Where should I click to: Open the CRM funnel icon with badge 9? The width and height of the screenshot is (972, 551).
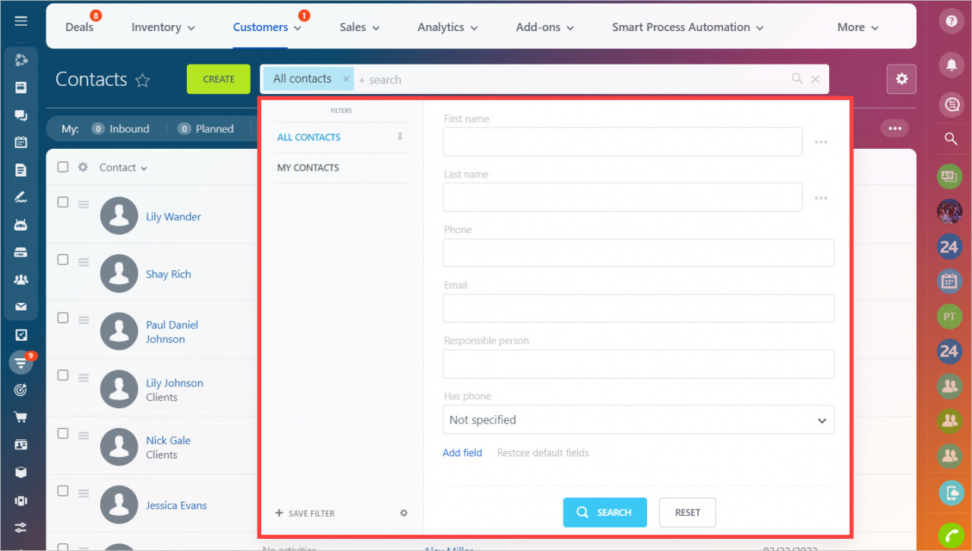point(21,363)
